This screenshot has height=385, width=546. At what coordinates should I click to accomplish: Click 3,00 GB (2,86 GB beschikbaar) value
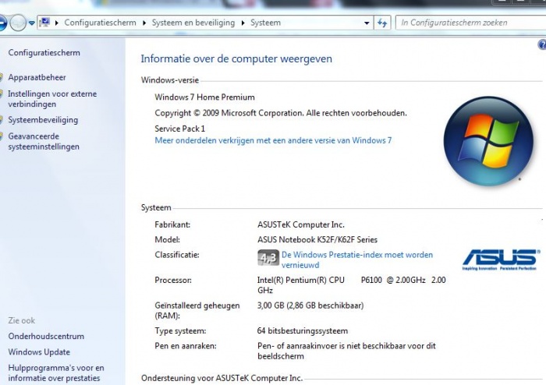click(310, 306)
